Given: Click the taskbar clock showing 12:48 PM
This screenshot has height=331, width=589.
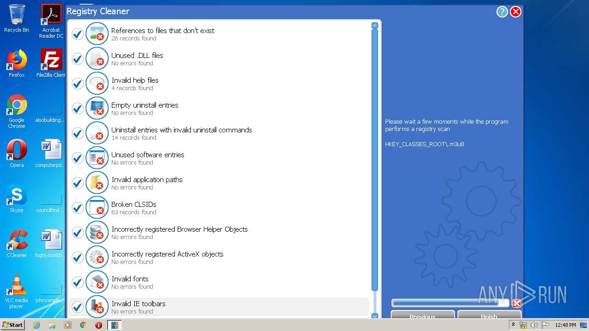Looking at the screenshot, I should (x=566, y=325).
